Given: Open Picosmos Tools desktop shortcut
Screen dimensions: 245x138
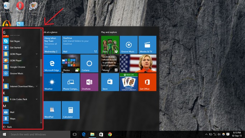Looking at the screenshot, I should pos(33,9).
